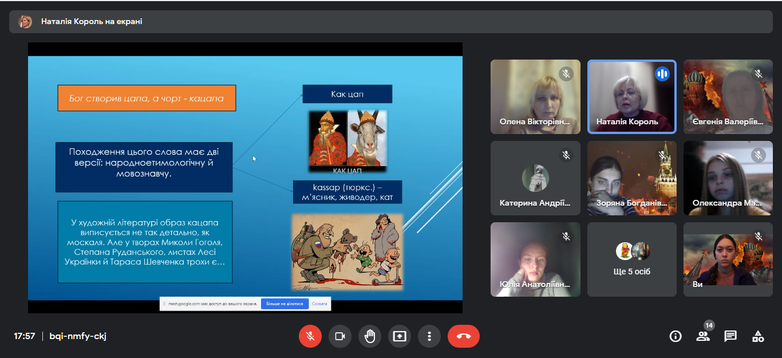Image resolution: width=782 pixels, height=358 pixels.
Task: Click 'Наталія Король на екрані' banner text
Action: (x=92, y=21)
